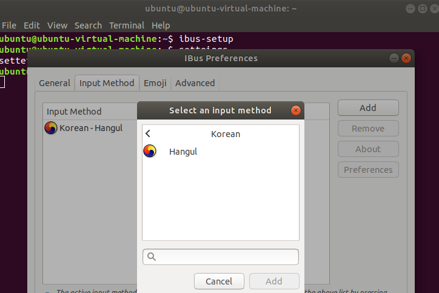Click the About button
Viewport: 439px width, 293px height.
(368, 149)
